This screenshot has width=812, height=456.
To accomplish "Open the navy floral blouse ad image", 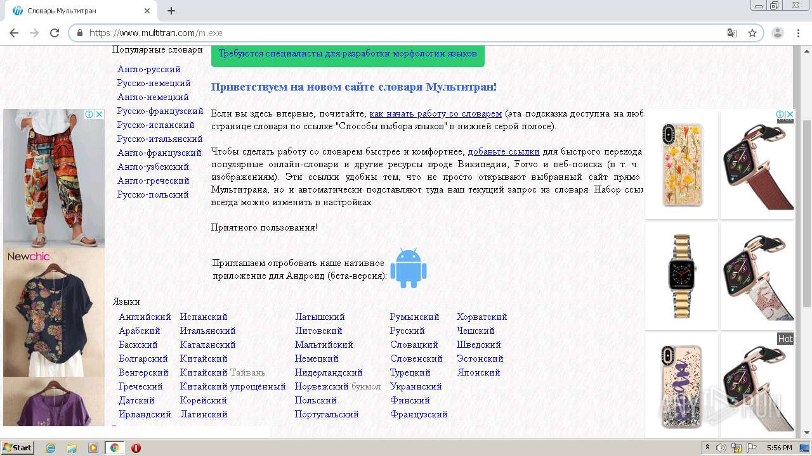I will click(x=54, y=320).
